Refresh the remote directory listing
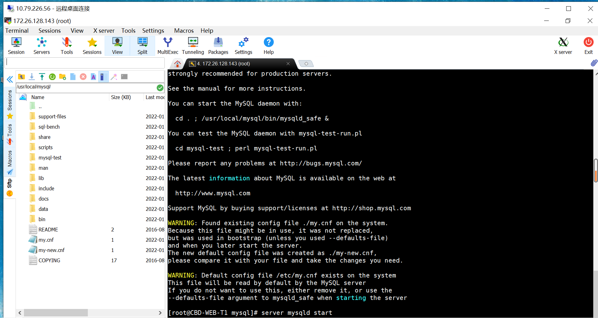The width and height of the screenshot is (598, 318). point(52,76)
